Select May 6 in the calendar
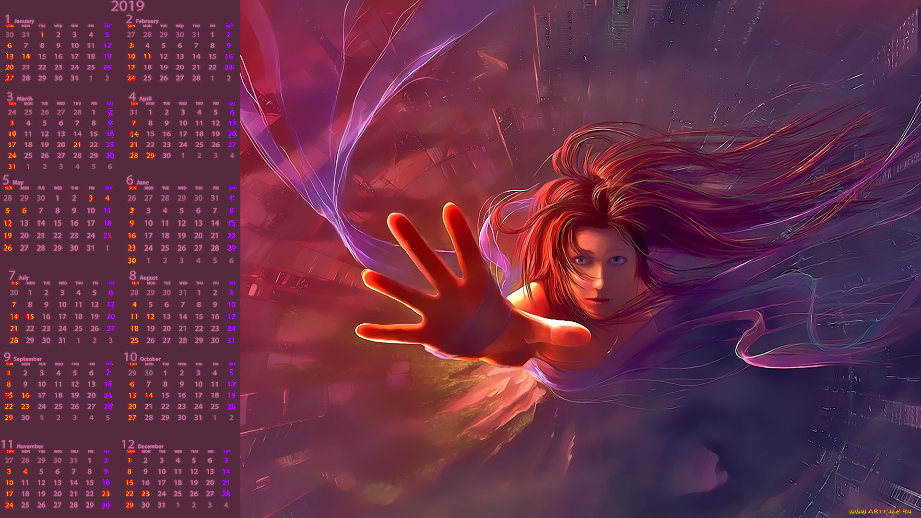921x518 pixels. coord(24,211)
